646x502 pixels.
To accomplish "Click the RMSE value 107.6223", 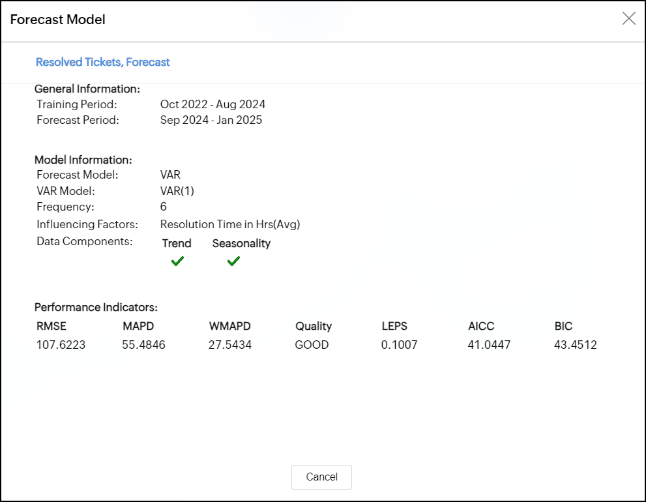I will click(x=60, y=345).
